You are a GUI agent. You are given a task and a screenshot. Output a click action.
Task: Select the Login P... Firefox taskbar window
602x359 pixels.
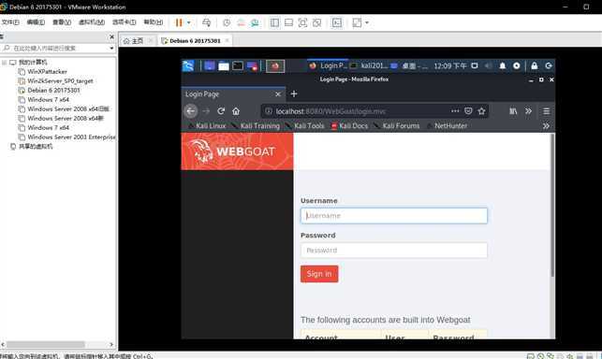pyautogui.click(x=328, y=66)
